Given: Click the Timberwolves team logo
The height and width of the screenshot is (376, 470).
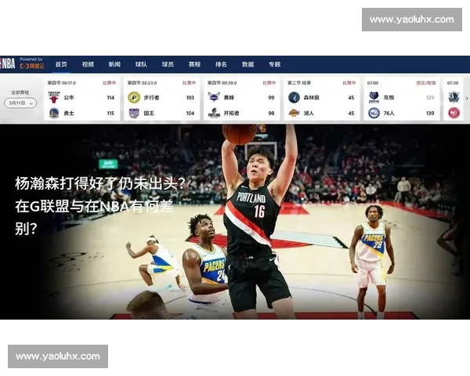Looking at the screenshot, I should (x=294, y=97).
